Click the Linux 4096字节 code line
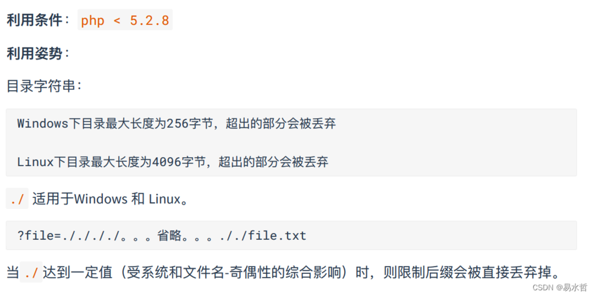 click(x=173, y=162)
